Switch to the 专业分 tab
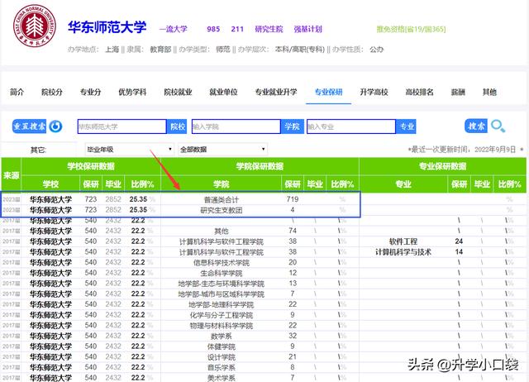The height and width of the screenshot is (382, 529). pyautogui.click(x=90, y=92)
